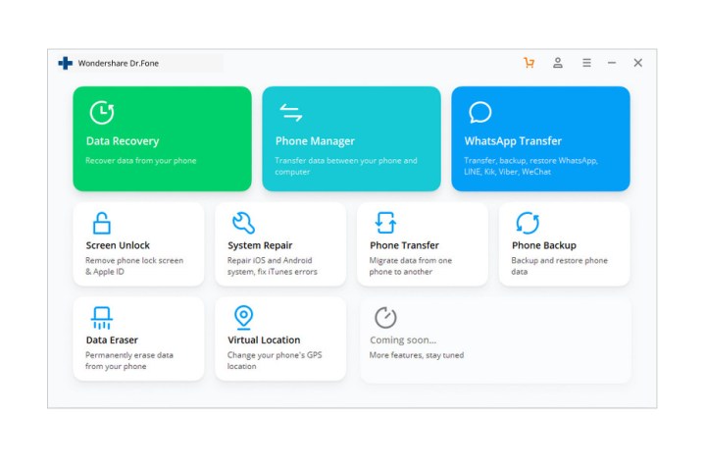
Task: Open the user account profile icon
Action: tap(558, 63)
